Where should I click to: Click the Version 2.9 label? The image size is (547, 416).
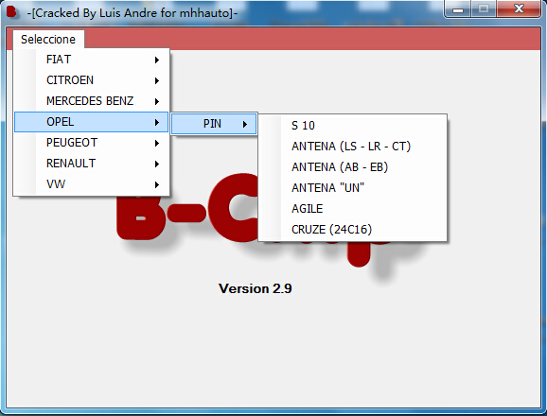[x=255, y=288]
